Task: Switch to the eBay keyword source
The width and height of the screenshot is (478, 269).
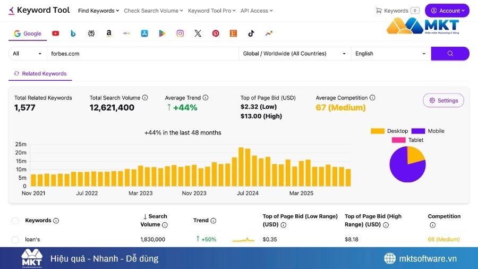Action: 126,33
